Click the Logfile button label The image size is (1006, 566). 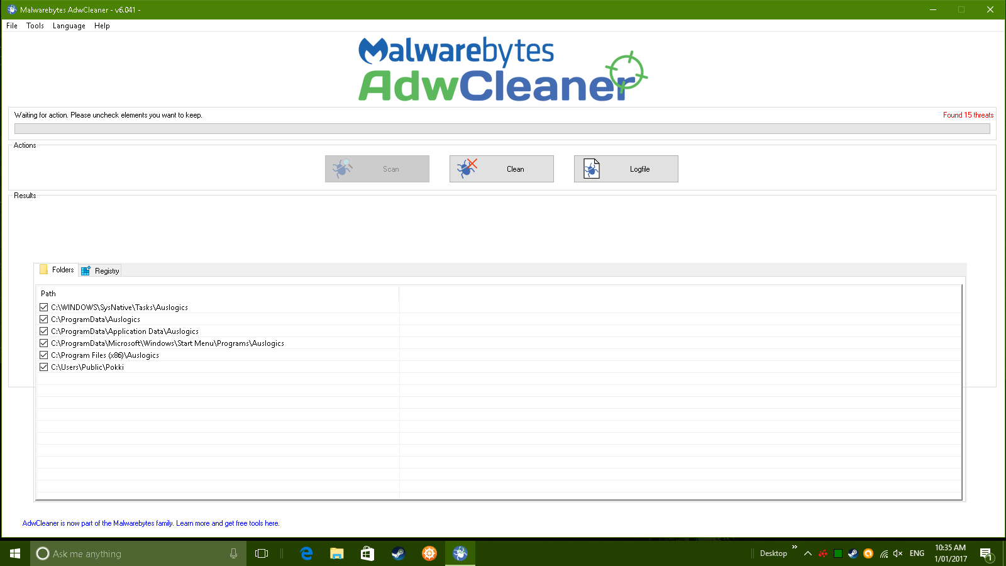point(640,169)
